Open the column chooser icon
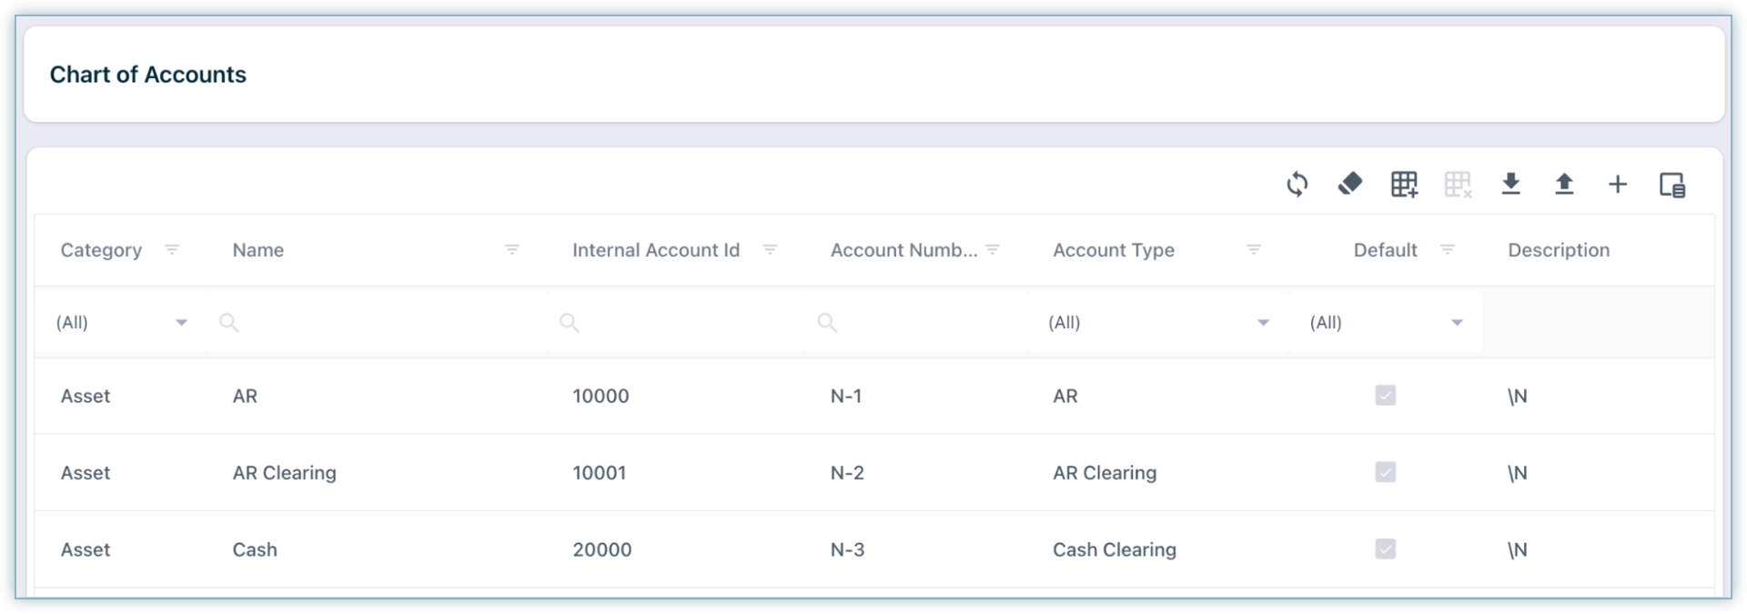This screenshot has height=614, width=1747. tap(1672, 185)
